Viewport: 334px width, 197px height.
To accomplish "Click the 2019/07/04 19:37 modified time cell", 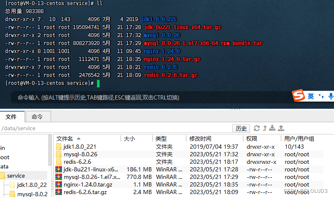I will pyautogui.click(x=214, y=147).
